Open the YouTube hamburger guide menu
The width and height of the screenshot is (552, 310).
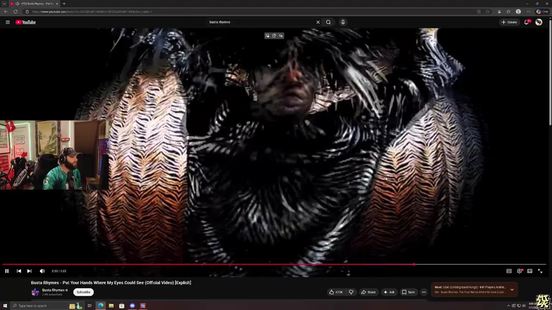[x=7, y=22]
